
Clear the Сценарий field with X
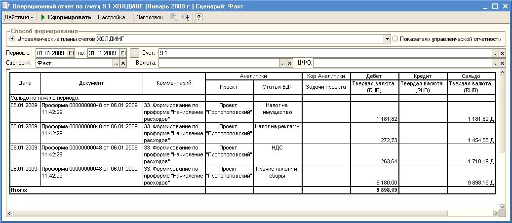(x=123, y=63)
